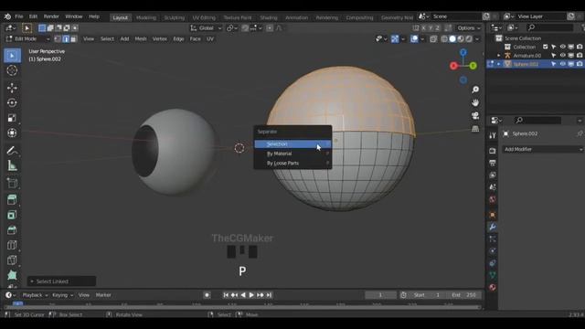Screen dimensions: 585x329
Task: Switch to the Modeling workspace tab
Action: coord(146,17)
